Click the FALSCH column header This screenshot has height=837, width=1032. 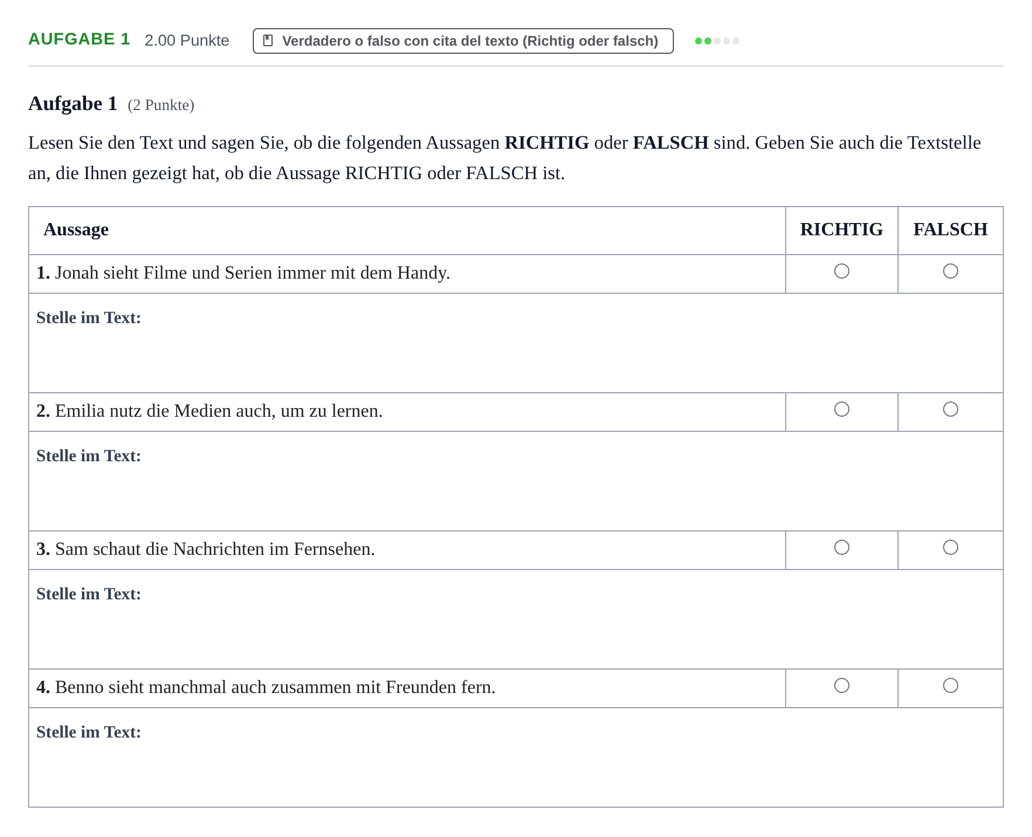click(x=950, y=229)
